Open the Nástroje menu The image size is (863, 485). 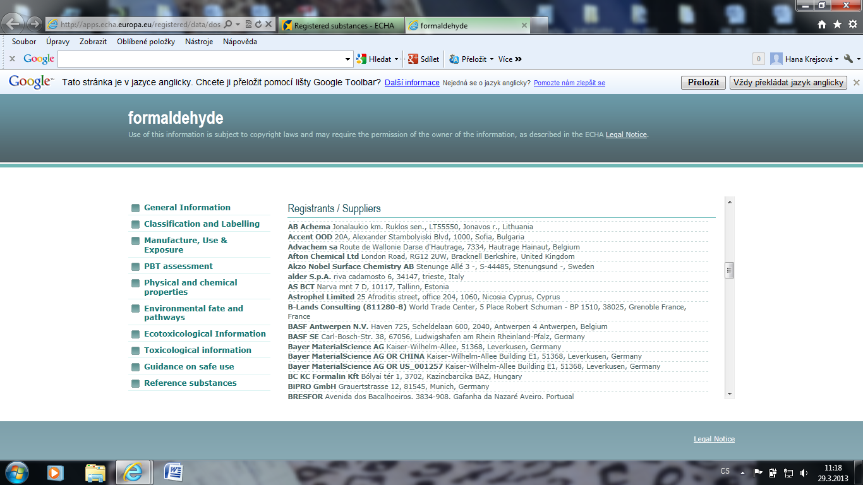click(199, 42)
